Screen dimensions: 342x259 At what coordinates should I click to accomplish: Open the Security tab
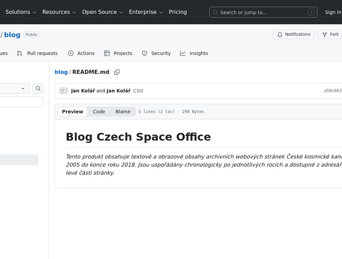click(156, 53)
